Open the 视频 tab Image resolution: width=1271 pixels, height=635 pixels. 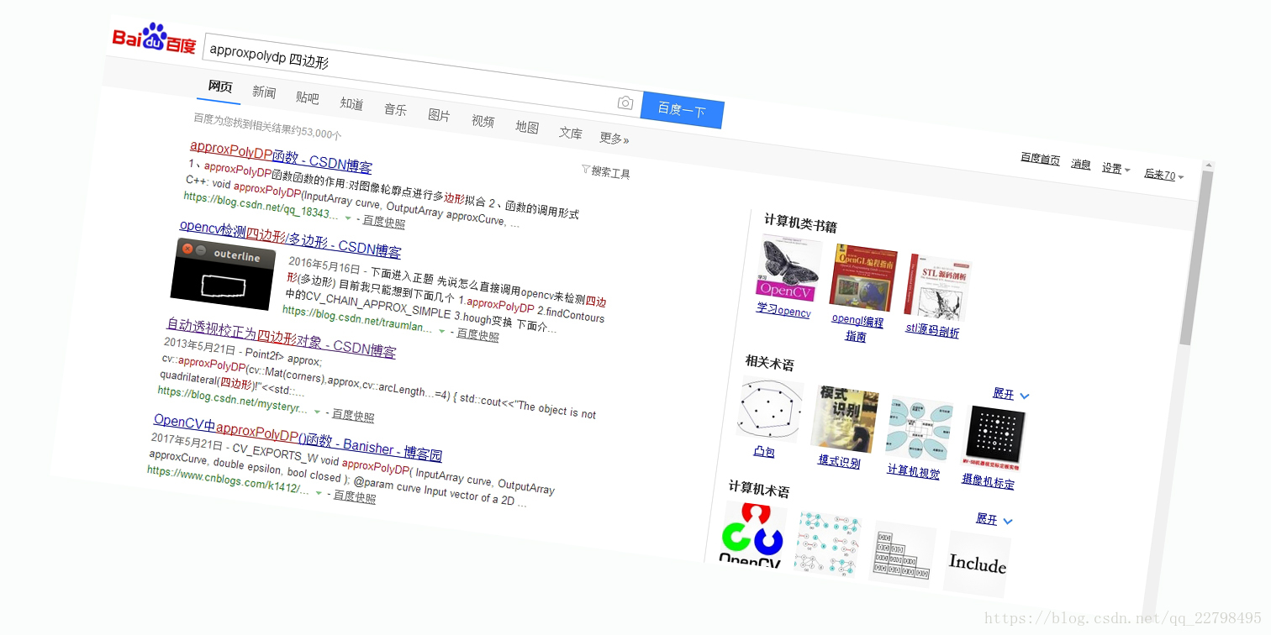483,121
